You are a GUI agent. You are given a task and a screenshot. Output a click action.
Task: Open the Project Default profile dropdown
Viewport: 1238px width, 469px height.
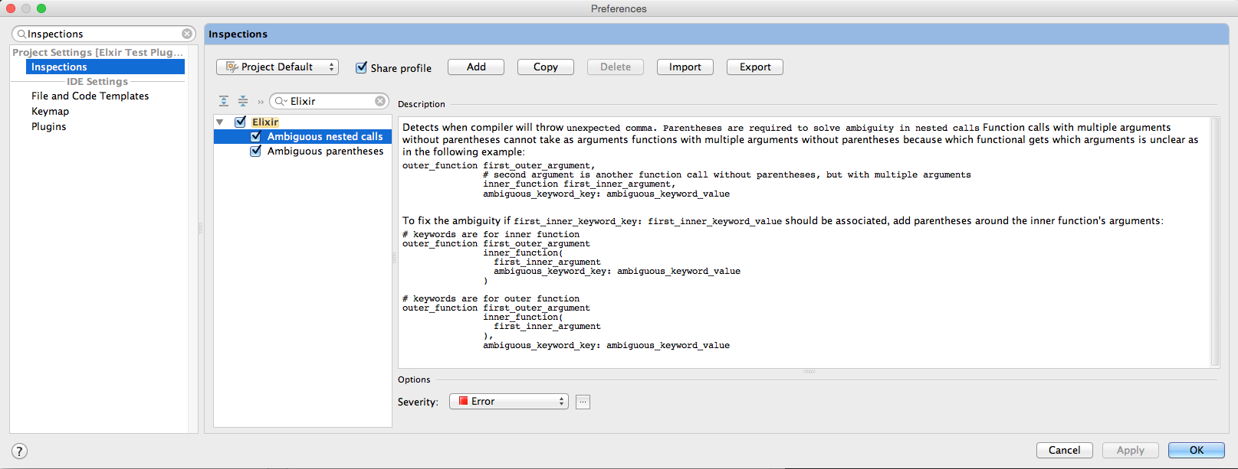coord(277,67)
